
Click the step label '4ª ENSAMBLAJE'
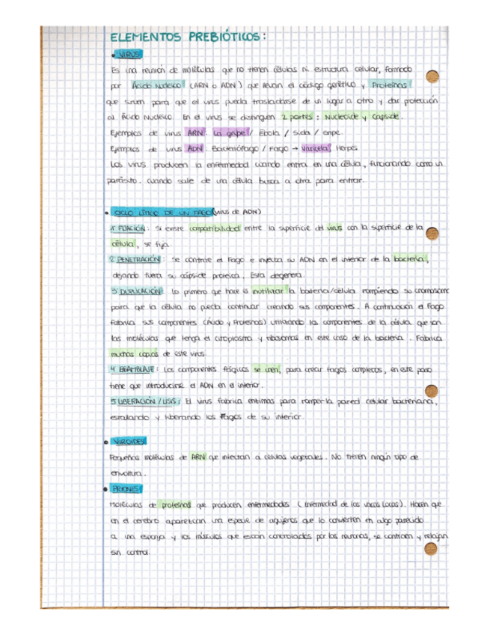coord(132,369)
